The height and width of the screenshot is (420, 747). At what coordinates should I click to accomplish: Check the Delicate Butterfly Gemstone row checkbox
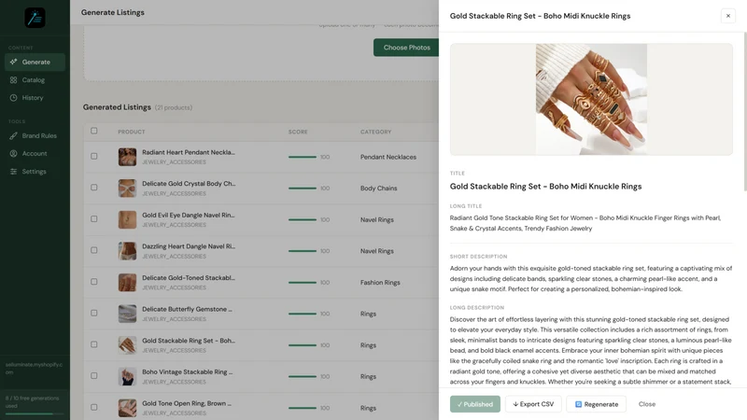pos(94,314)
